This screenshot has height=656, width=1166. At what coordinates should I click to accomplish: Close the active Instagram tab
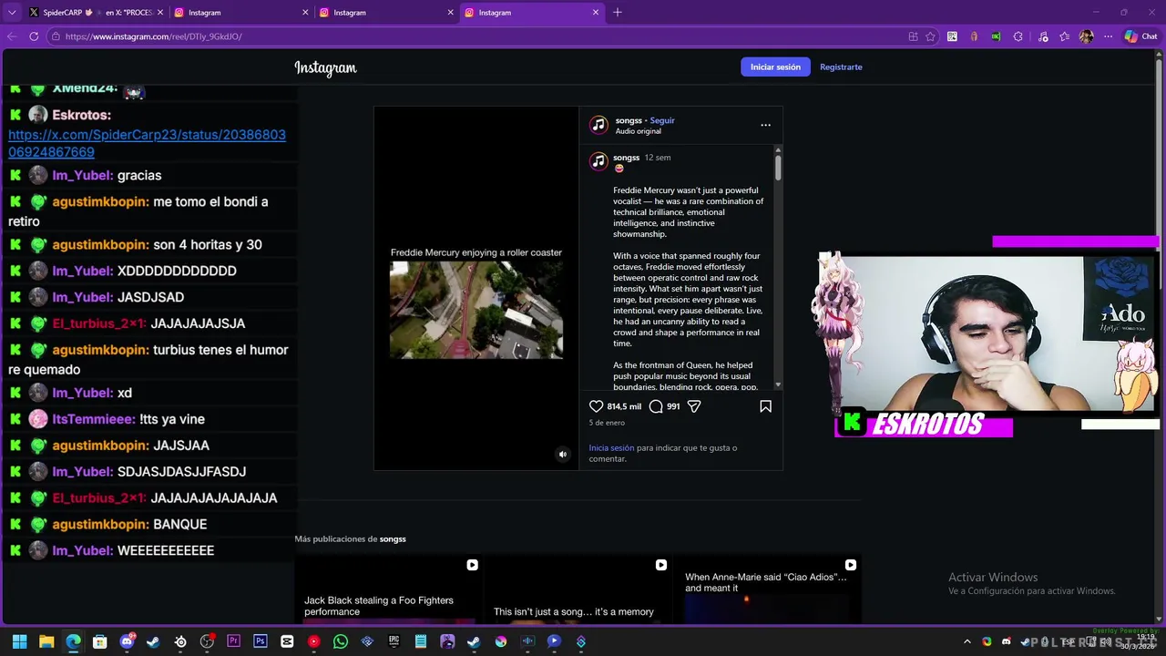click(596, 13)
